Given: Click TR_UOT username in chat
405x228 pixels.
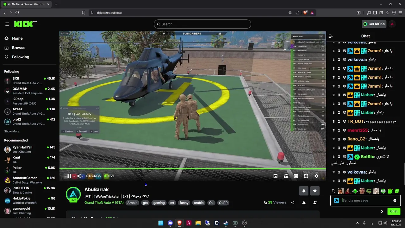Looking at the screenshot, I should [356, 121].
